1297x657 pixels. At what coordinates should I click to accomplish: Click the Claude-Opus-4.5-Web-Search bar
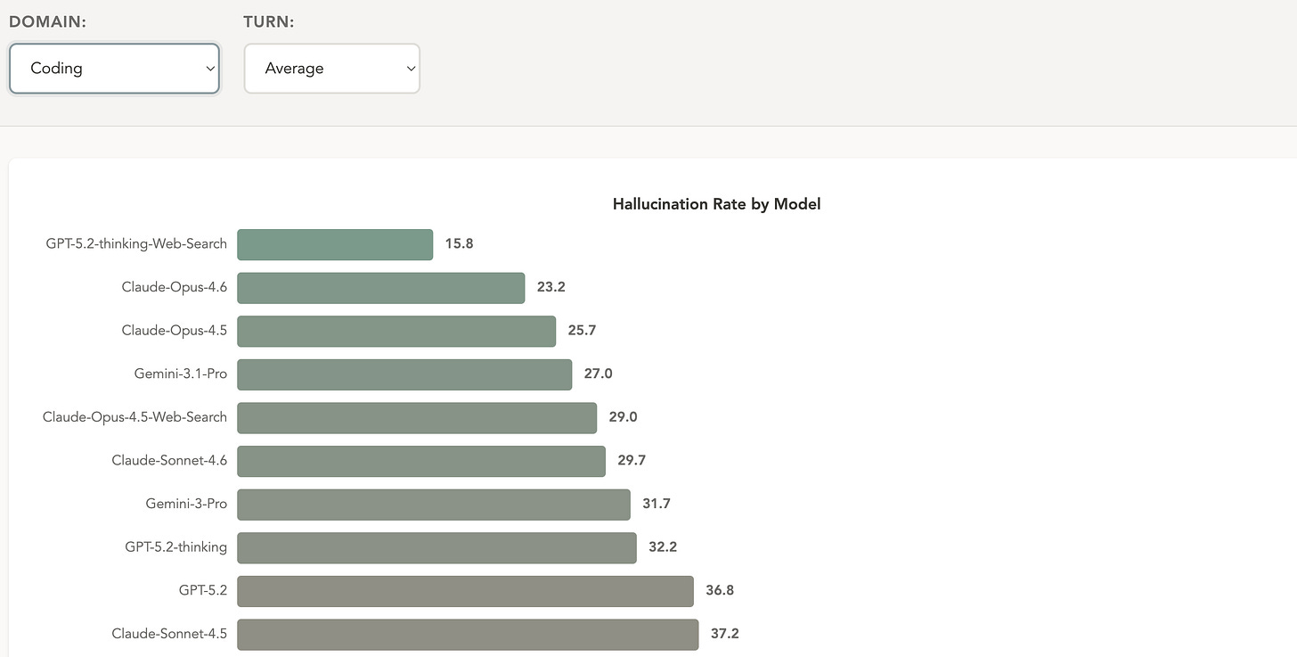click(x=417, y=417)
